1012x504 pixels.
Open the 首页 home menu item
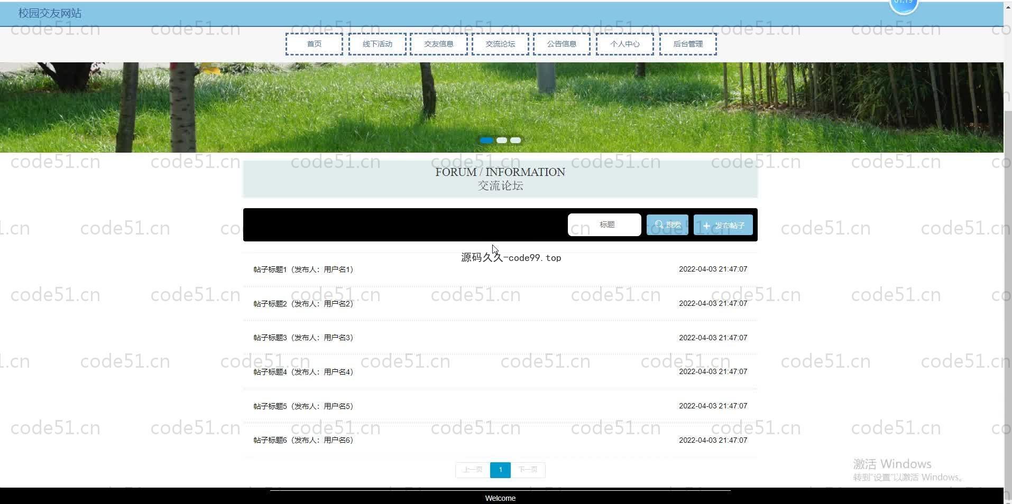[314, 44]
